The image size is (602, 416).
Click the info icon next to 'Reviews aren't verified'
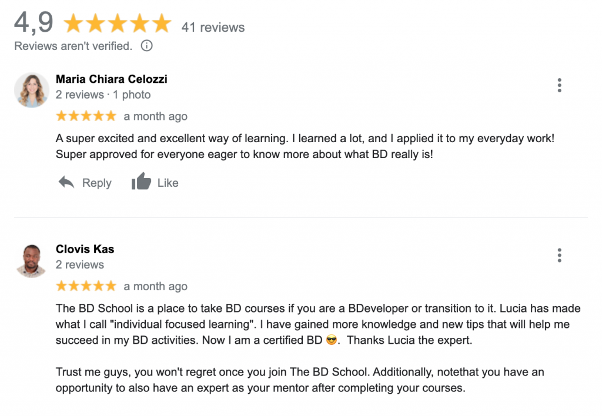(x=146, y=45)
